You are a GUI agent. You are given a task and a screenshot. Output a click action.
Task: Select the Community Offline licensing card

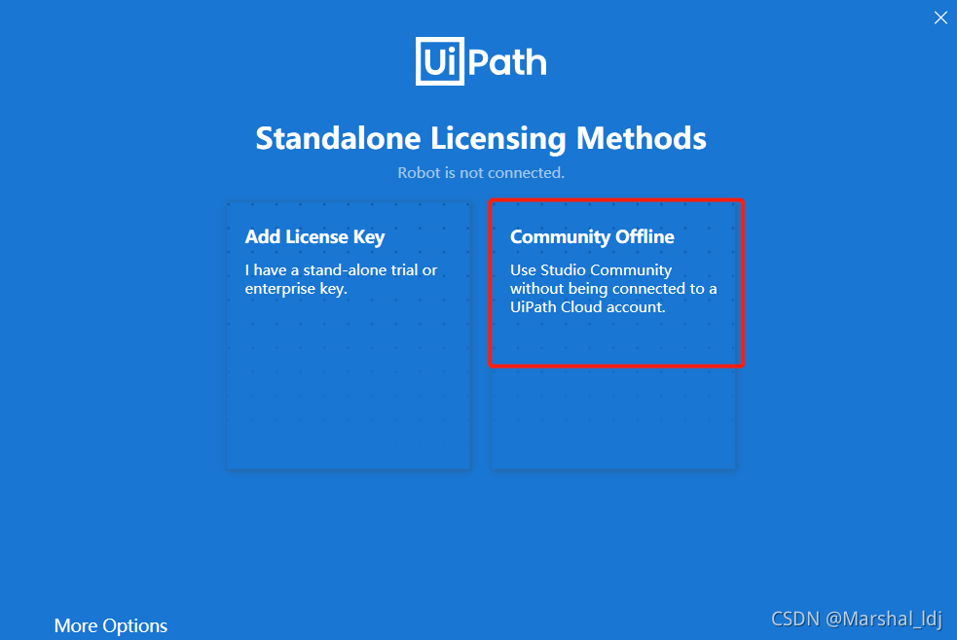[x=614, y=336]
